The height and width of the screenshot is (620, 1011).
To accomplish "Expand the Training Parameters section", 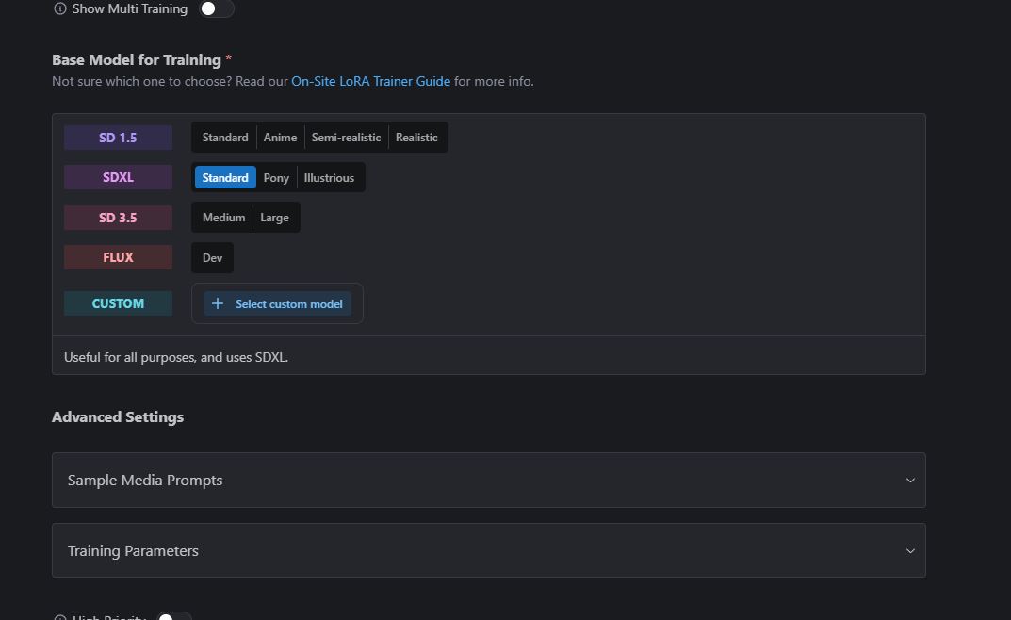I will (489, 550).
